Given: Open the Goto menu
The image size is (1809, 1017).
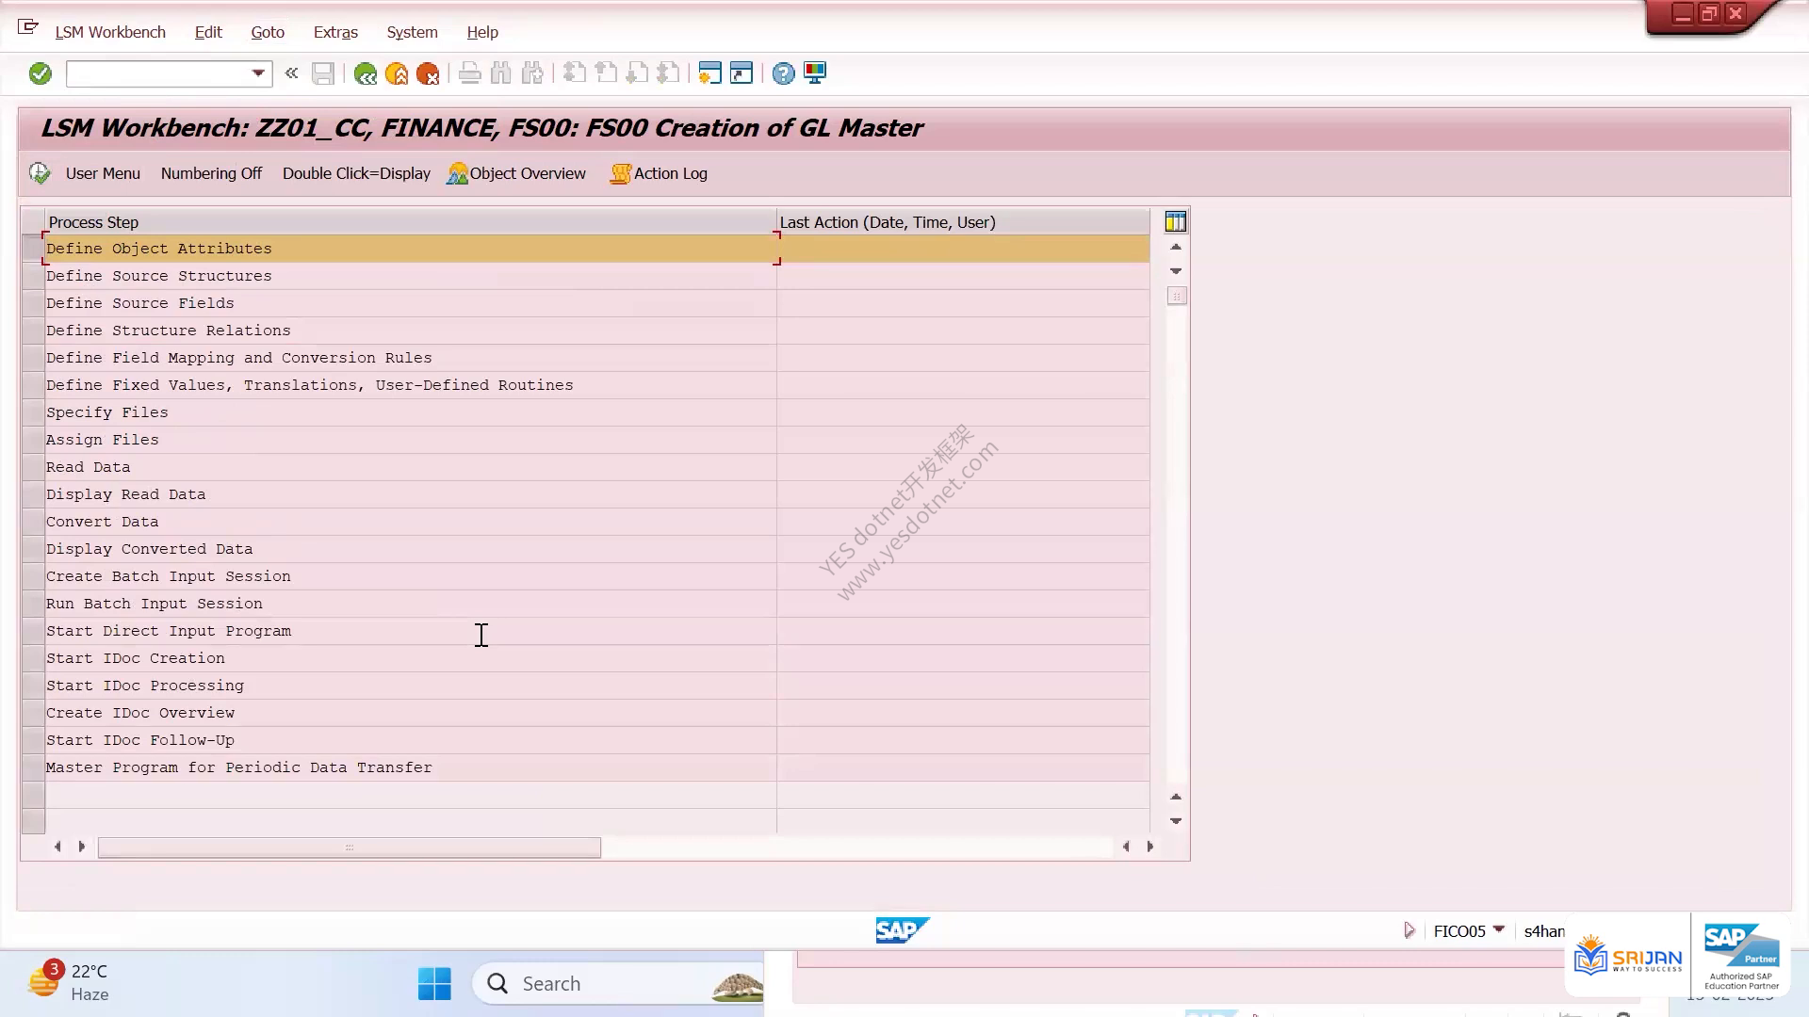Looking at the screenshot, I should point(268,32).
